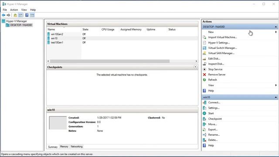Collapse the Checkpoints panel

(x=195, y=67)
